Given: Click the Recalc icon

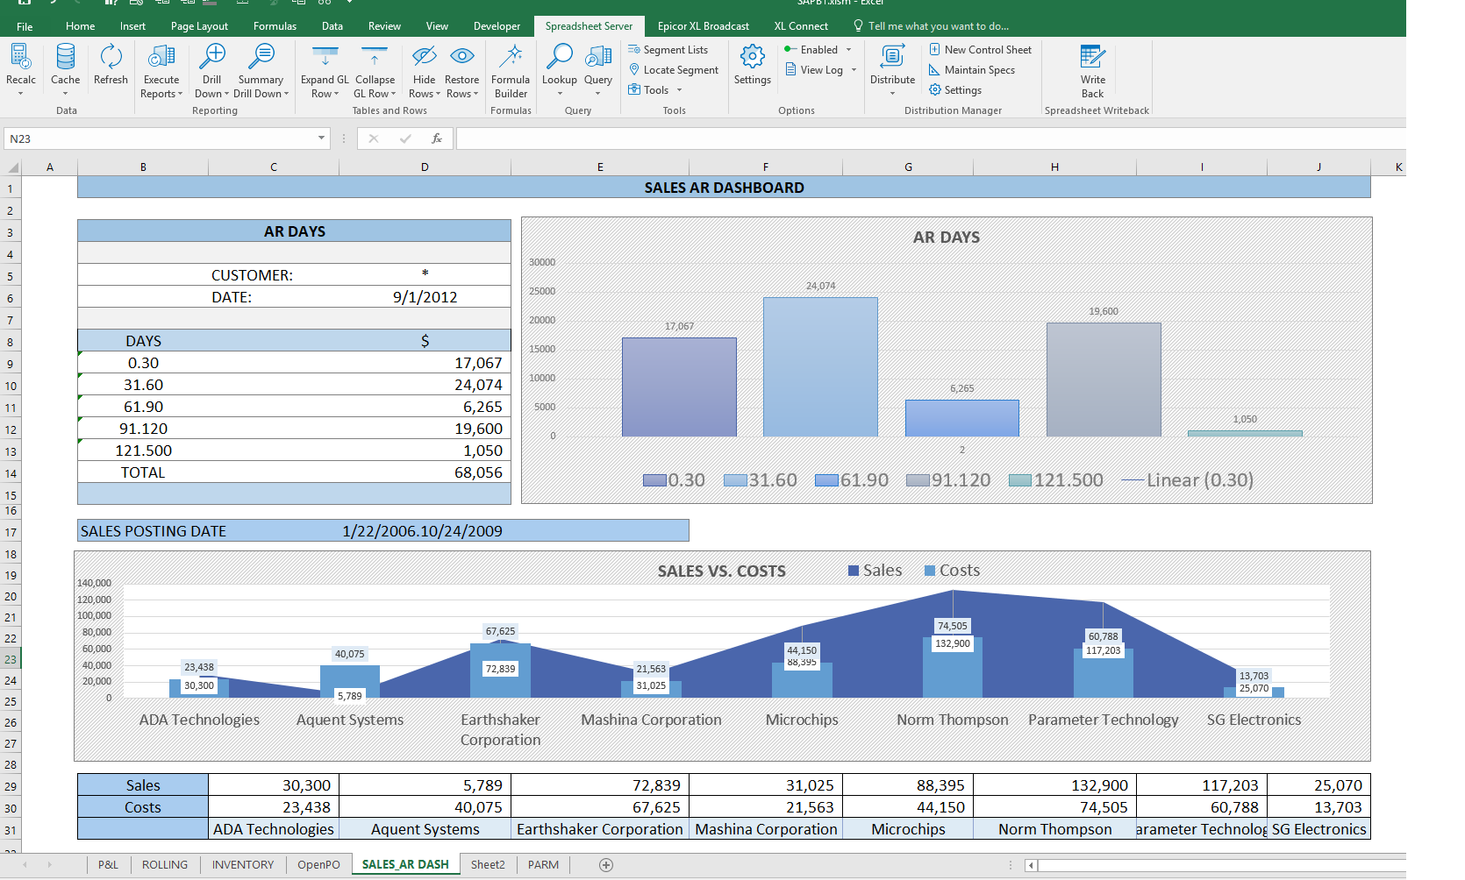Looking at the screenshot, I should (x=20, y=57).
